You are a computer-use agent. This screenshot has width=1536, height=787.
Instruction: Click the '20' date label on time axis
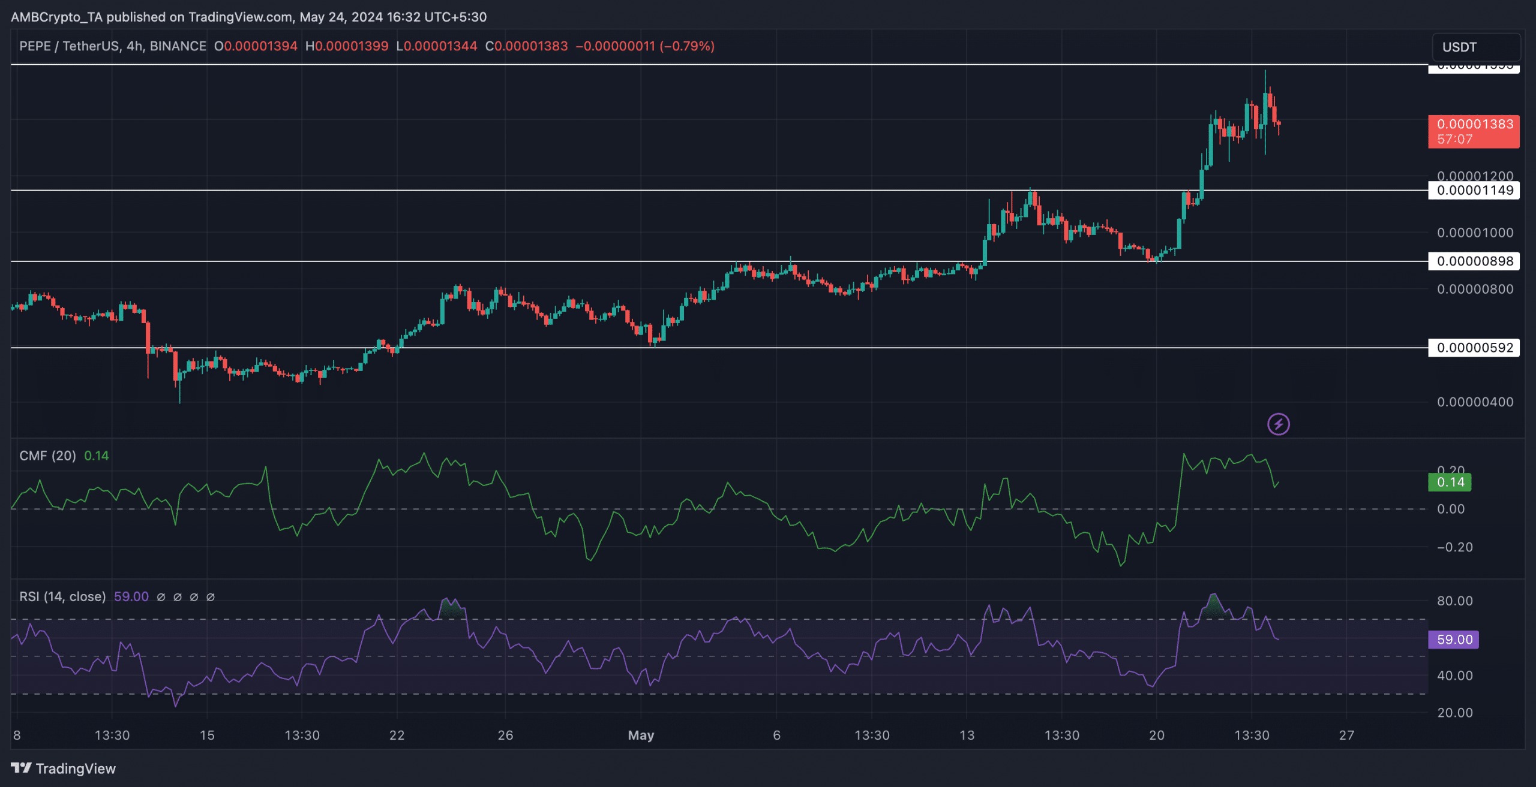tap(1157, 735)
